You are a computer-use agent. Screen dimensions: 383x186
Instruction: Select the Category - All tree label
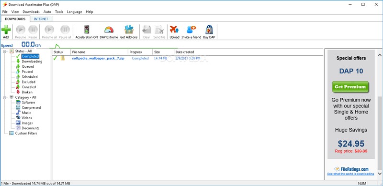pos(25,97)
